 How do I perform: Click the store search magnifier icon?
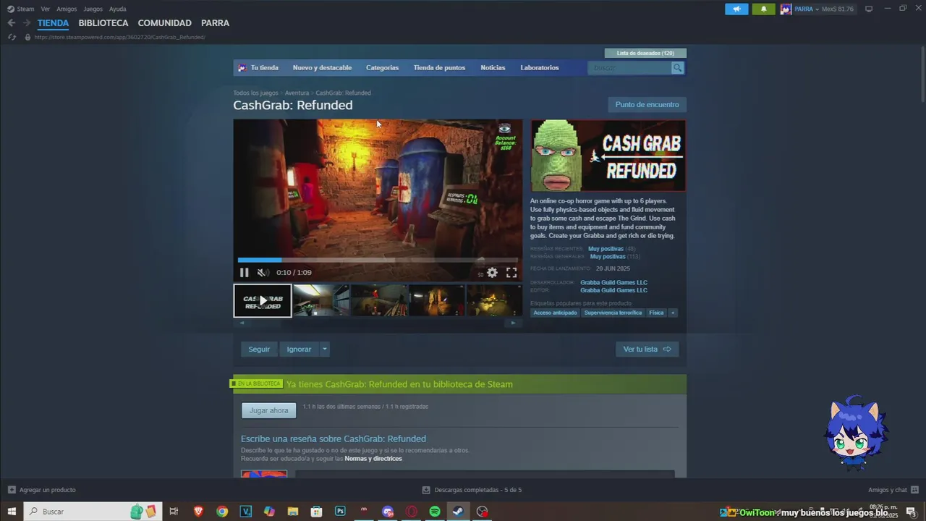click(677, 68)
